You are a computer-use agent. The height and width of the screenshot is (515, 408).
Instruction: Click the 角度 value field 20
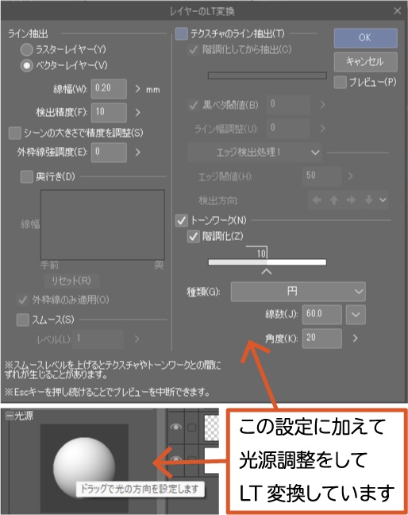pos(322,339)
